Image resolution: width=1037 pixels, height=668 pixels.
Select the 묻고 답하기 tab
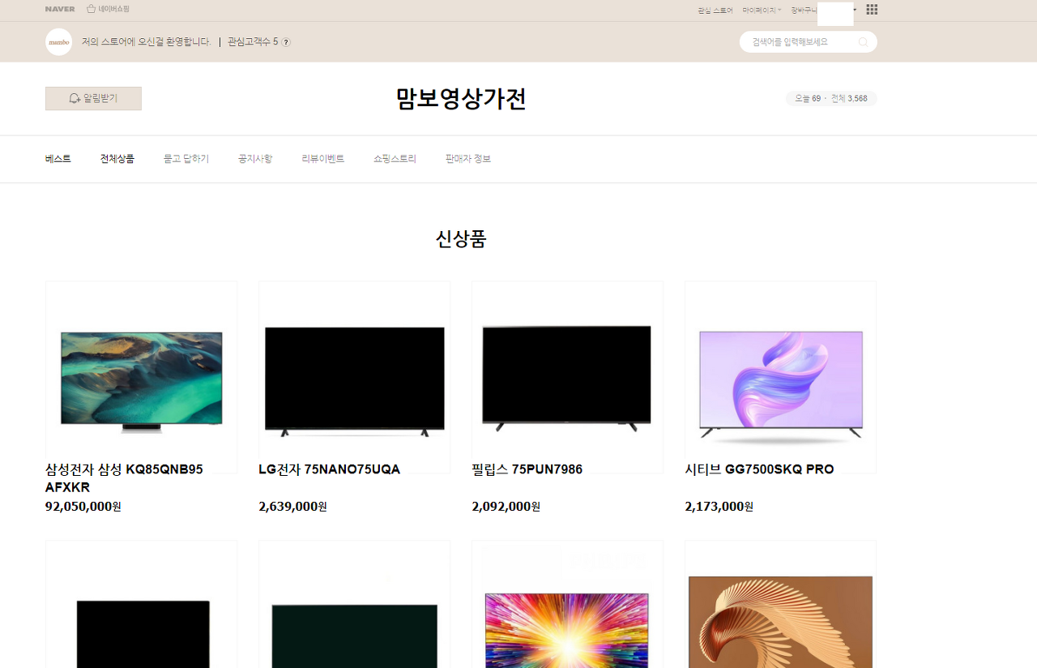click(186, 159)
